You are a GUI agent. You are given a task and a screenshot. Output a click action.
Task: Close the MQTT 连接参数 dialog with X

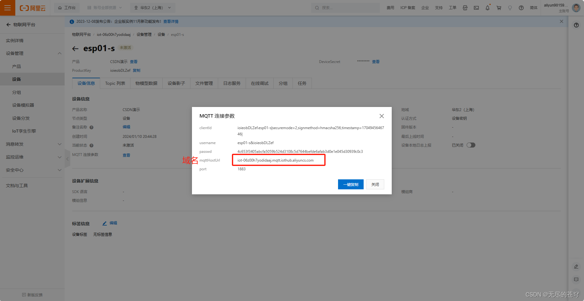[382, 116]
